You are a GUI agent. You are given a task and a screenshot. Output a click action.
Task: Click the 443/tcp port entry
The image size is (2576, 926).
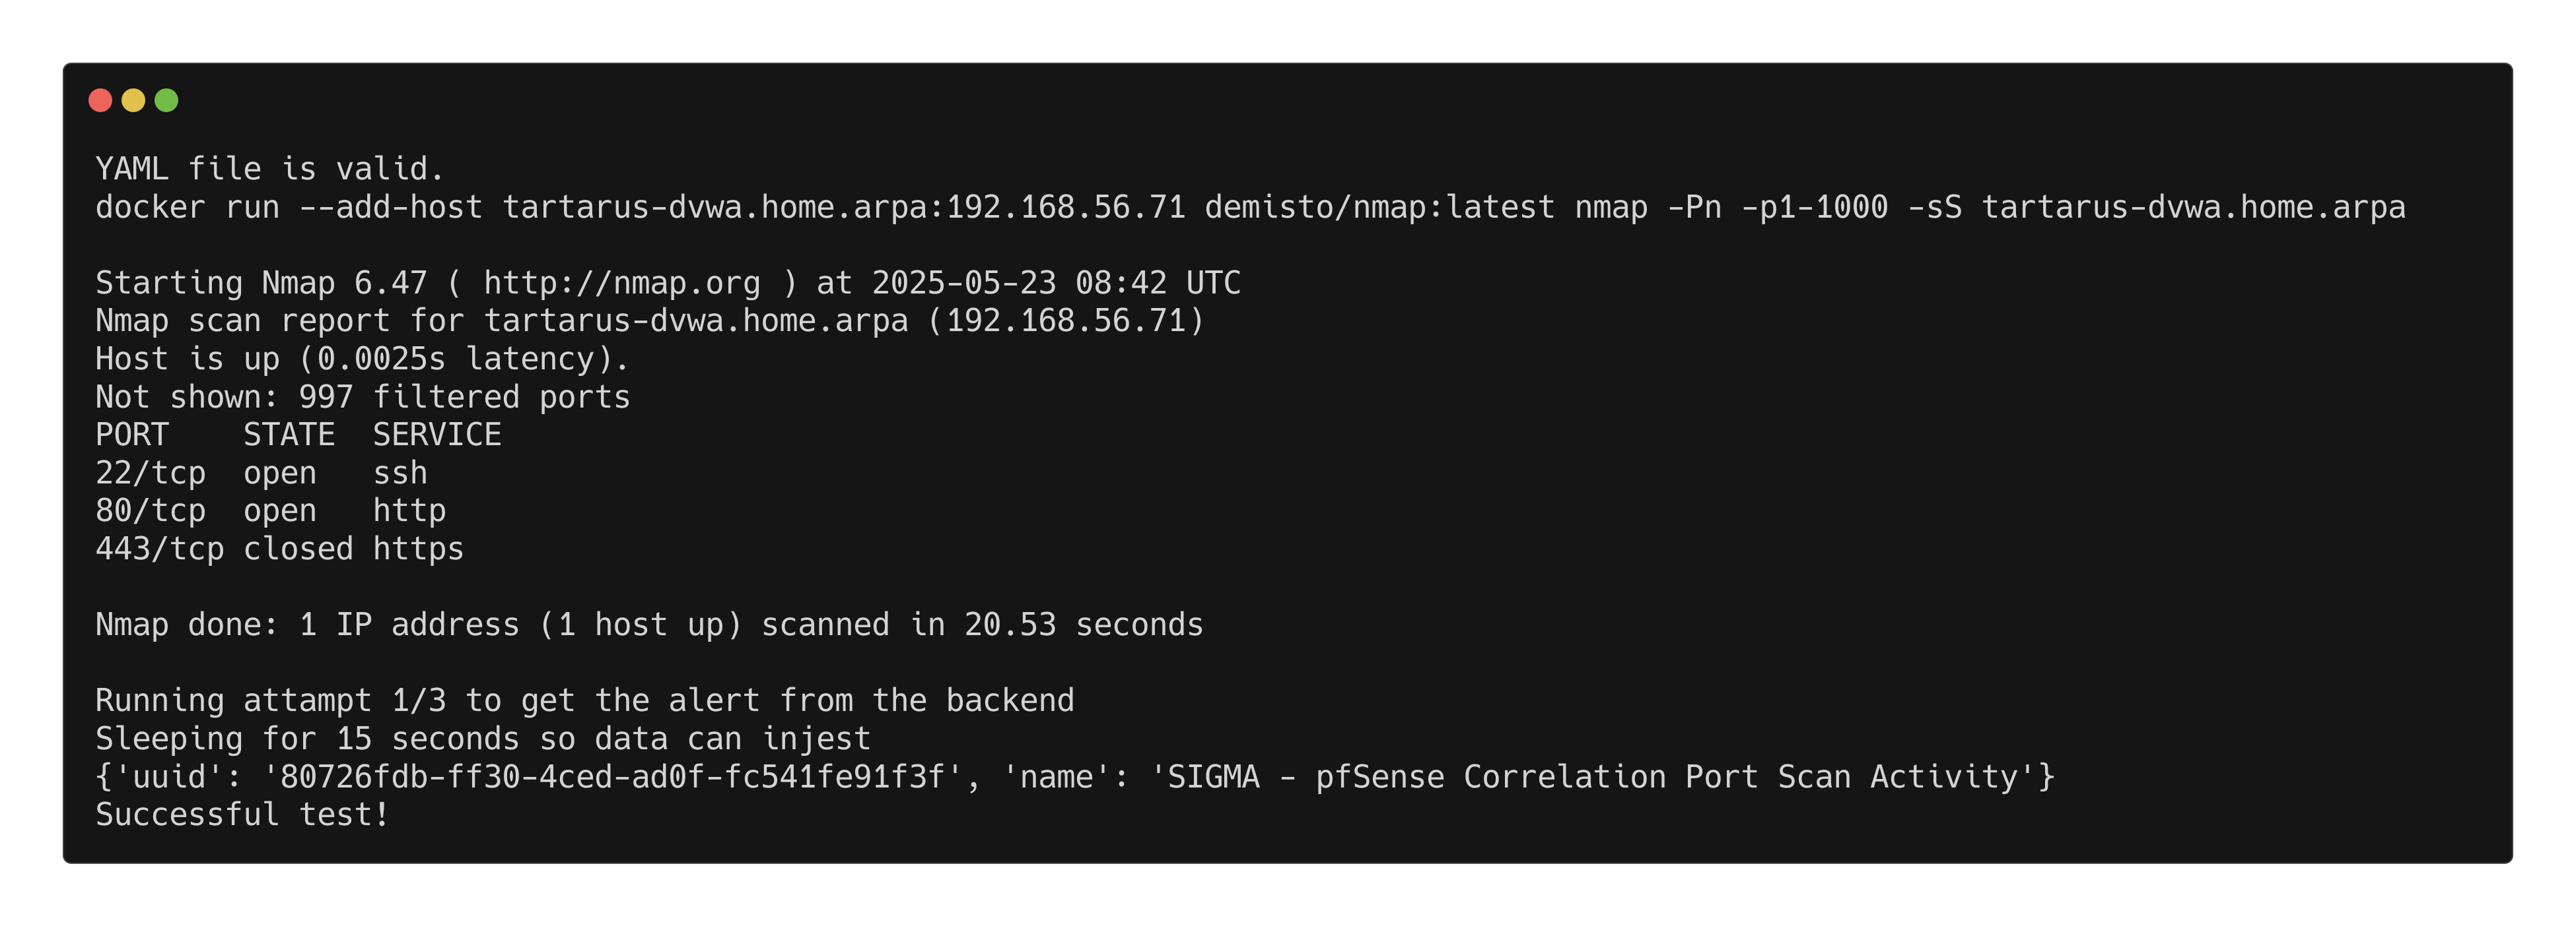click(x=159, y=548)
